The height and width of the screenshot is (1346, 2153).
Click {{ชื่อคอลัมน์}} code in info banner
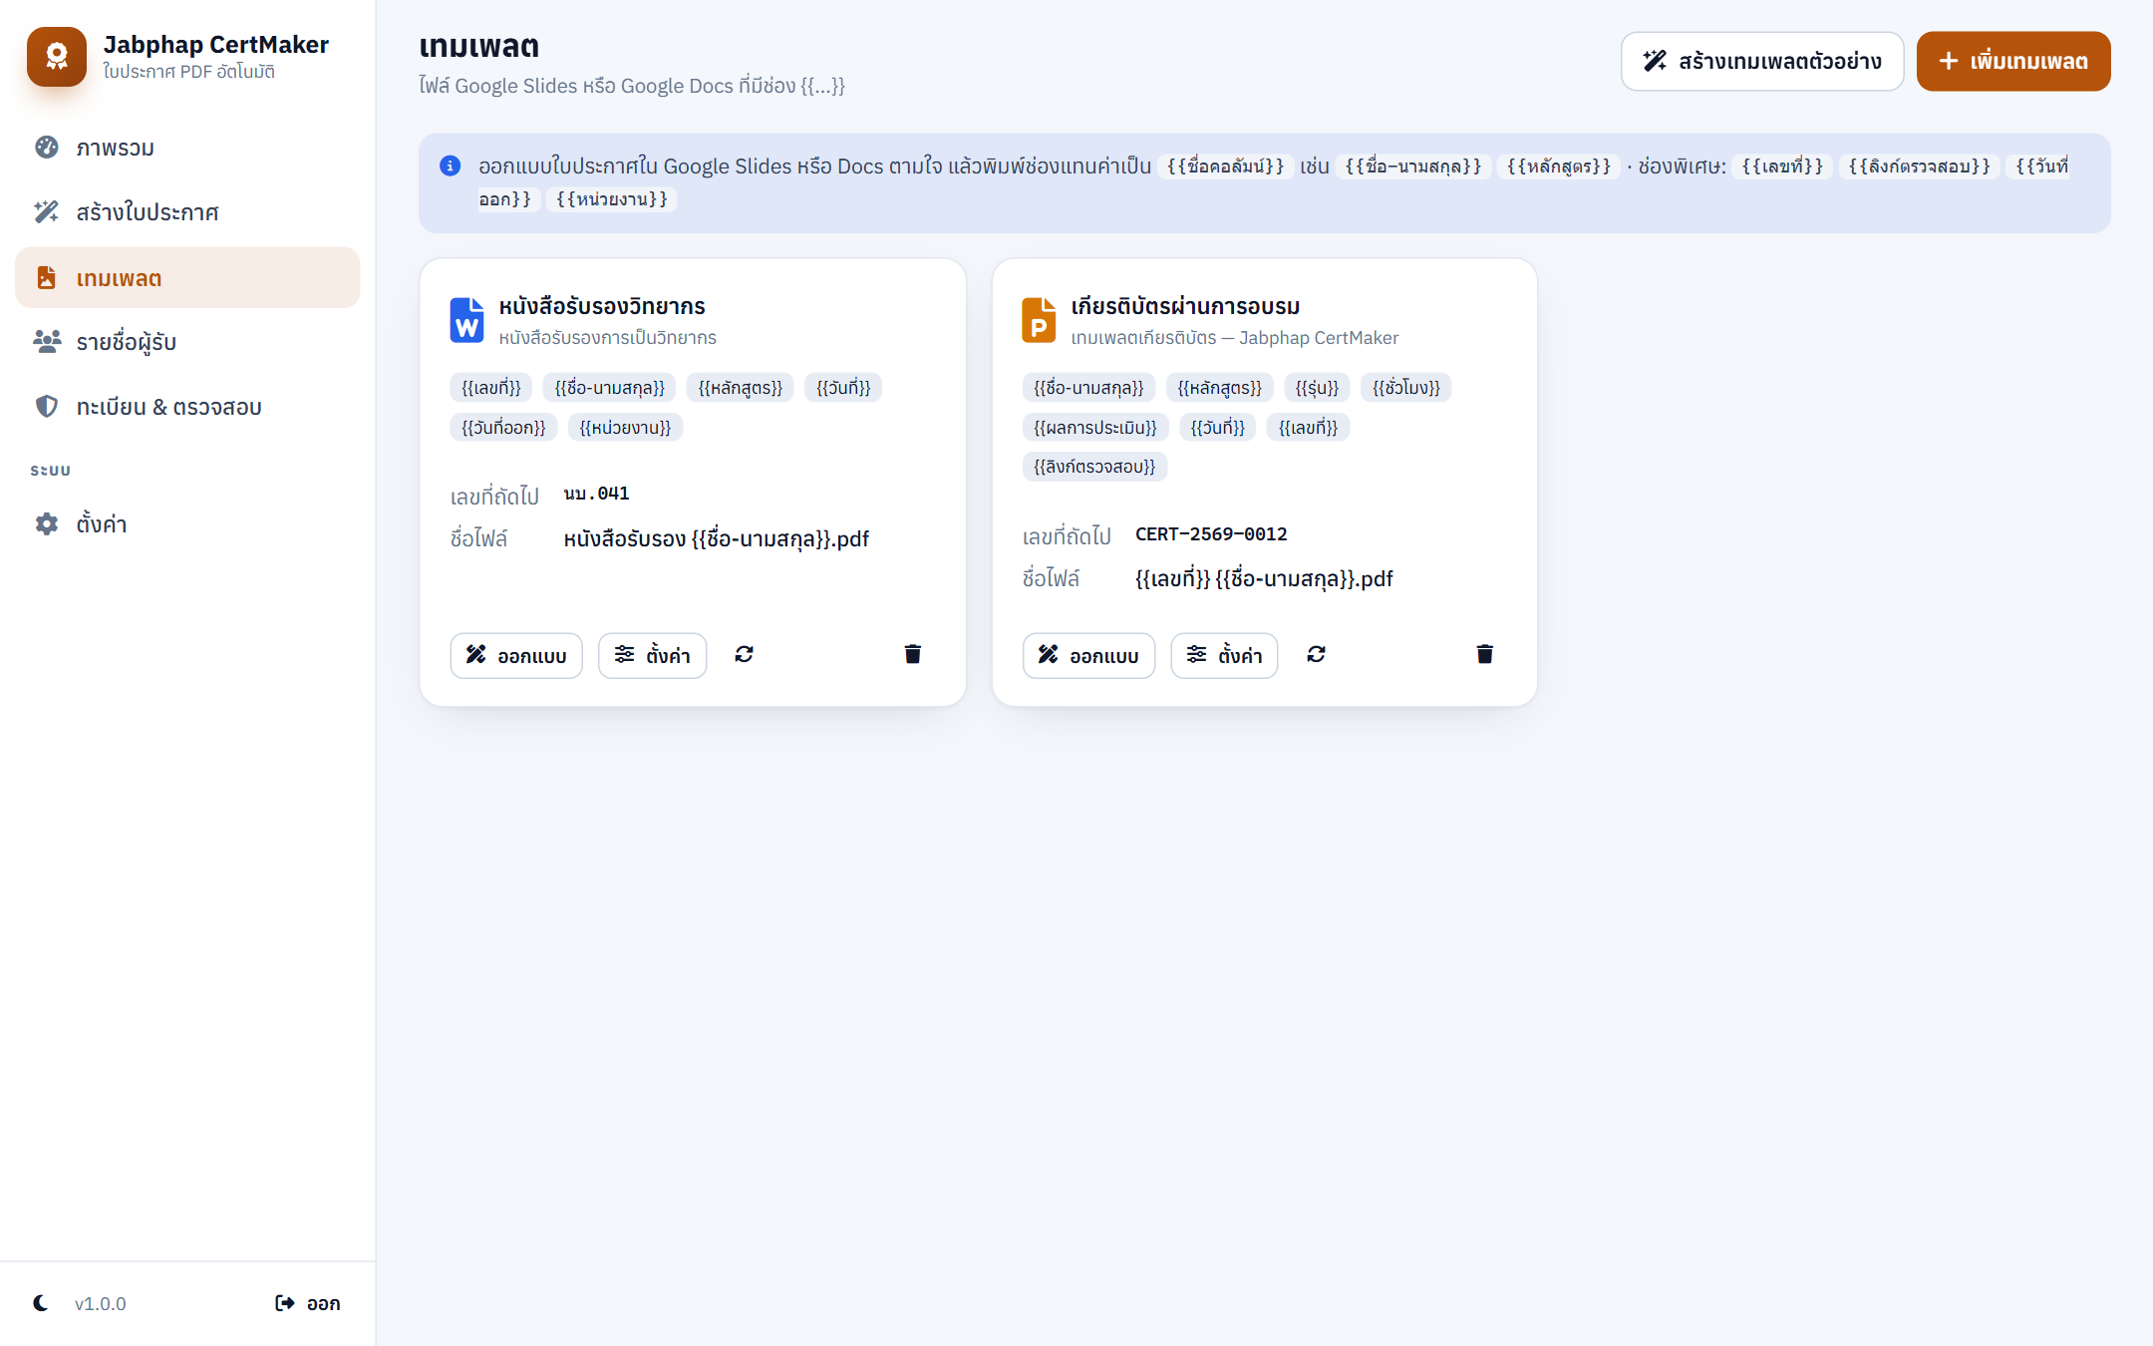[1226, 167]
